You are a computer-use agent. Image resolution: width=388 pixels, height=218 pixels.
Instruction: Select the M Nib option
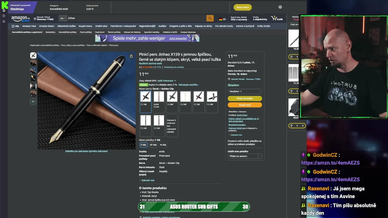(163, 145)
